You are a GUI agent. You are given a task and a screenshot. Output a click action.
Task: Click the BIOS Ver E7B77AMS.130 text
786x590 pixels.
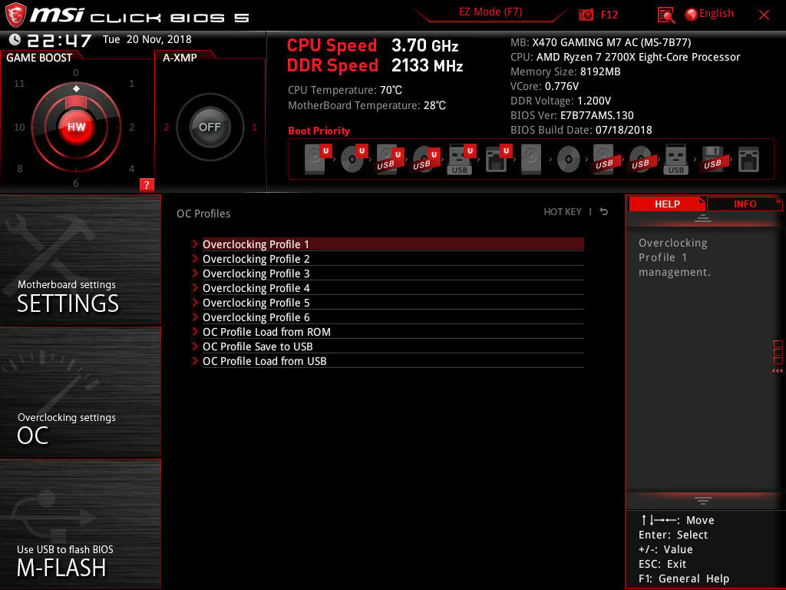(x=572, y=115)
